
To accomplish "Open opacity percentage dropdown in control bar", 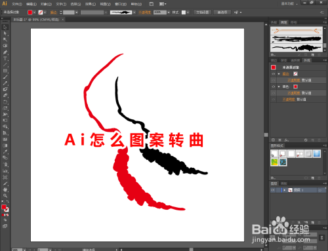I will (169, 12).
